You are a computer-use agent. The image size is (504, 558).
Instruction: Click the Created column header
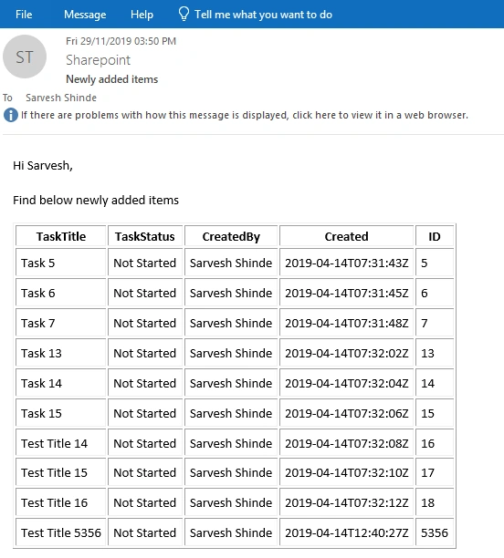[x=346, y=236]
